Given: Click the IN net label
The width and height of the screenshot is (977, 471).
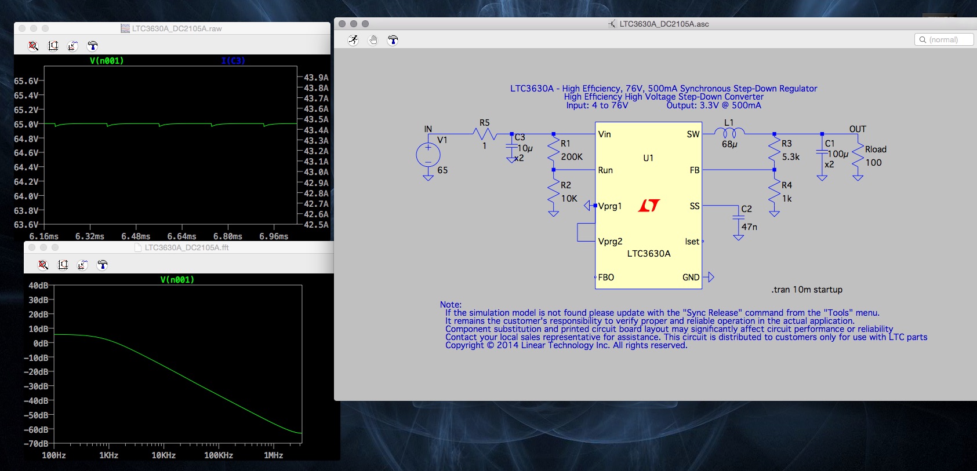Looking at the screenshot, I should [428, 129].
